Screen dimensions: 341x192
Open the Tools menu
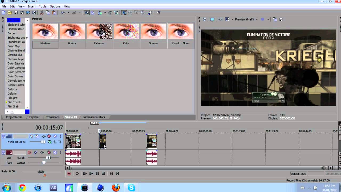point(43,6)
